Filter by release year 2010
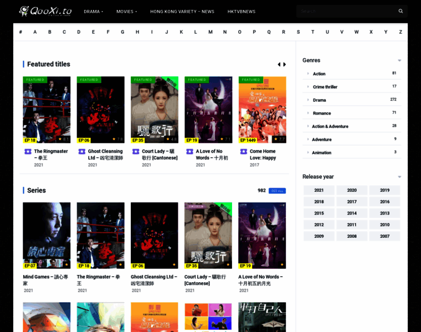421x332 pixels. click(384, 225)
